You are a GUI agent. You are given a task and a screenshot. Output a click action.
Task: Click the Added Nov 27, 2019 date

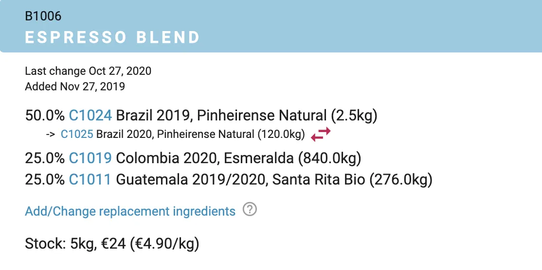point(75,86)
